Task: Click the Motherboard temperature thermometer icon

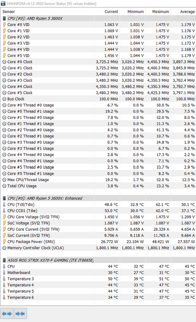Action: click(4, 273)
